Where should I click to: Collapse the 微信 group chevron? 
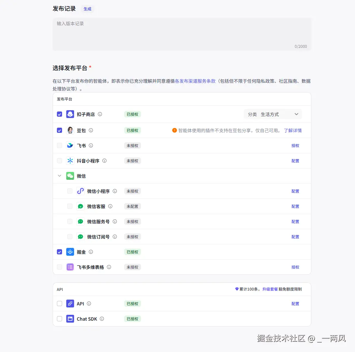(x=59, y=176)
